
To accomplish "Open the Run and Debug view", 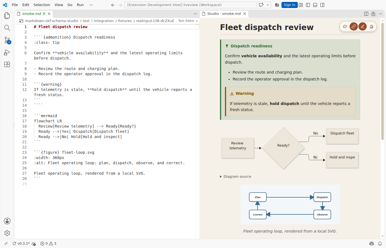I will [7, 52].
